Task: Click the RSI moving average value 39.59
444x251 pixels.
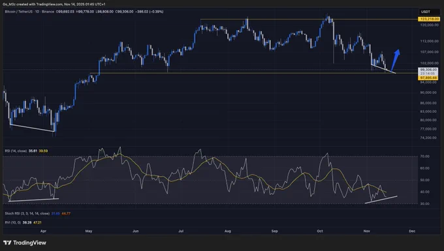Action: [43, 151]
